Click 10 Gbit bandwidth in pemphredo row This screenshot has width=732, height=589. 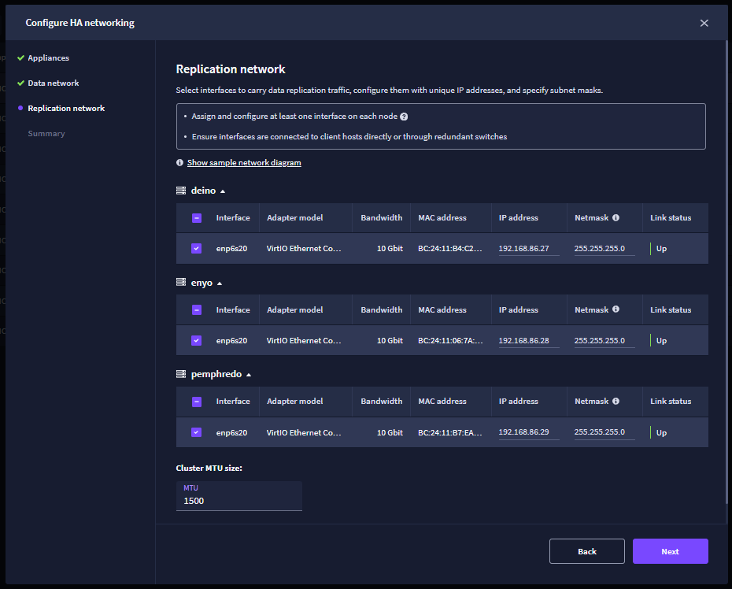[390, 432]
